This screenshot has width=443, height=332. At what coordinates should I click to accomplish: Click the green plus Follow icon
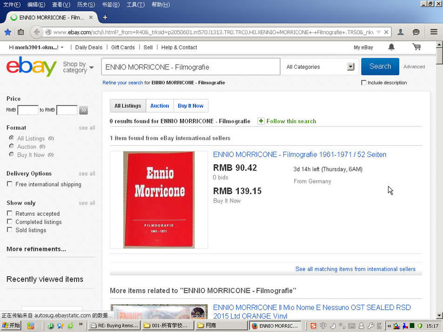[x=261, y=121]
